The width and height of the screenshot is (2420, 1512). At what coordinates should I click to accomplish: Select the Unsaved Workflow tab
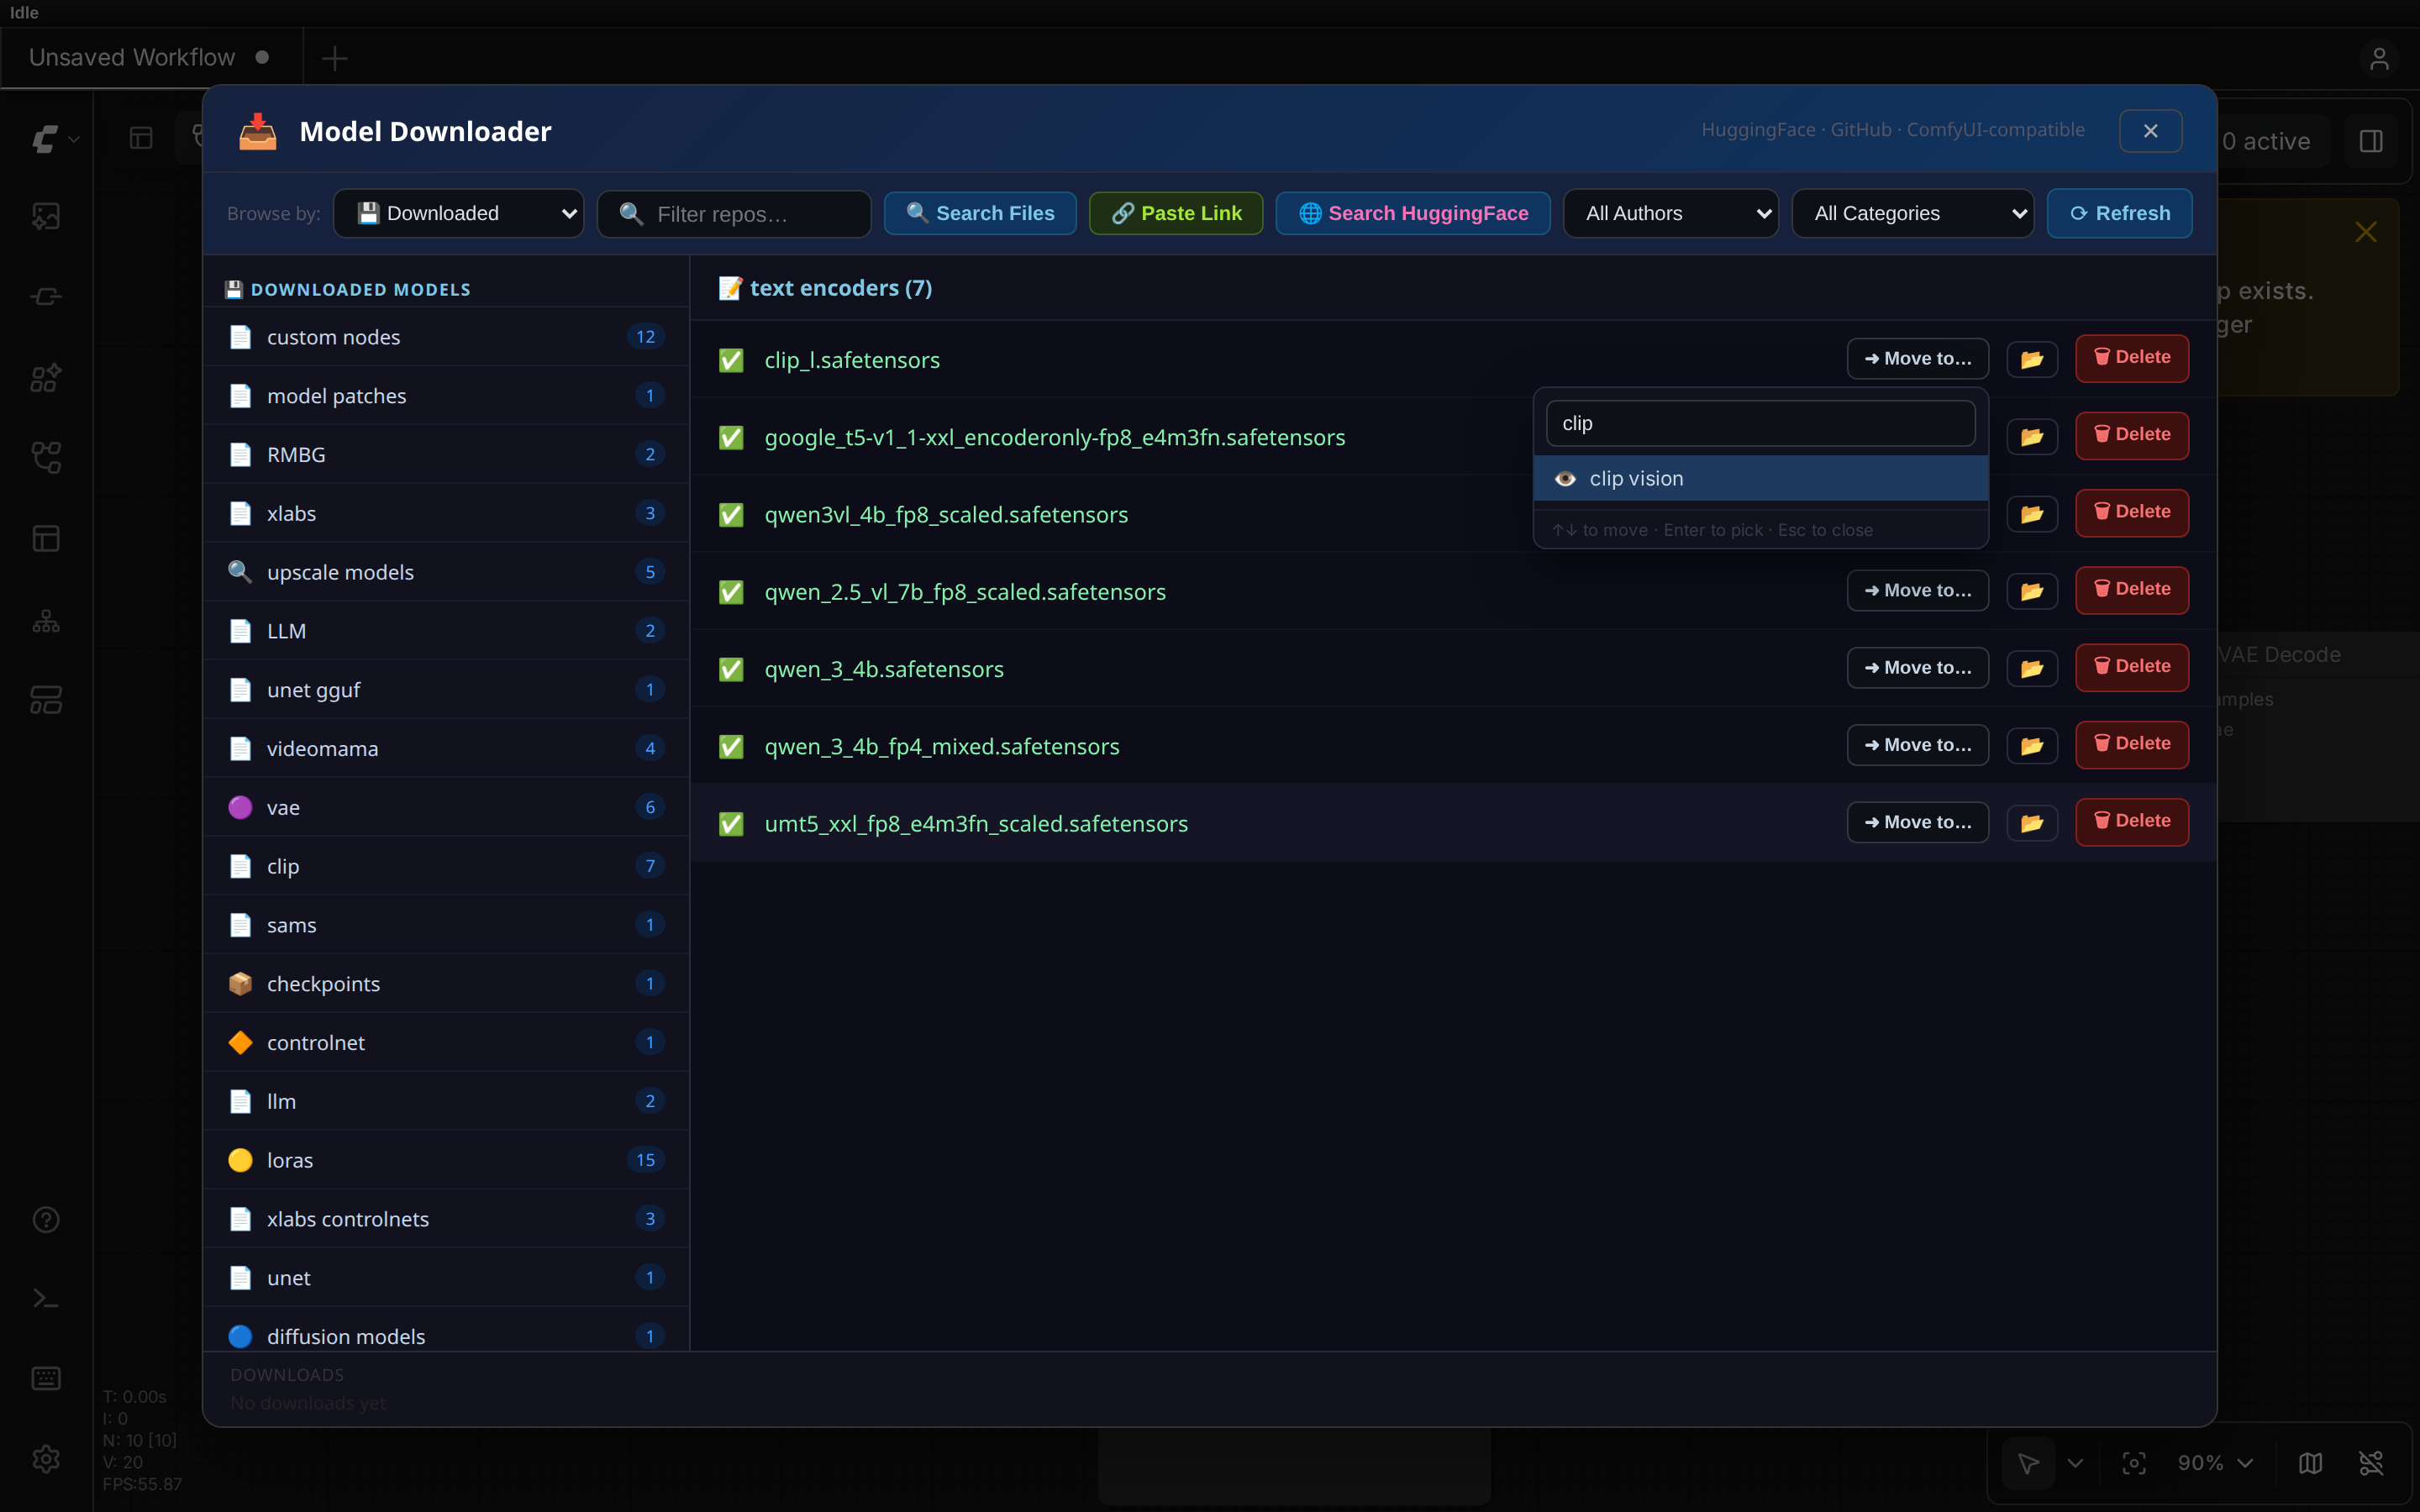(x=150, y=57)
